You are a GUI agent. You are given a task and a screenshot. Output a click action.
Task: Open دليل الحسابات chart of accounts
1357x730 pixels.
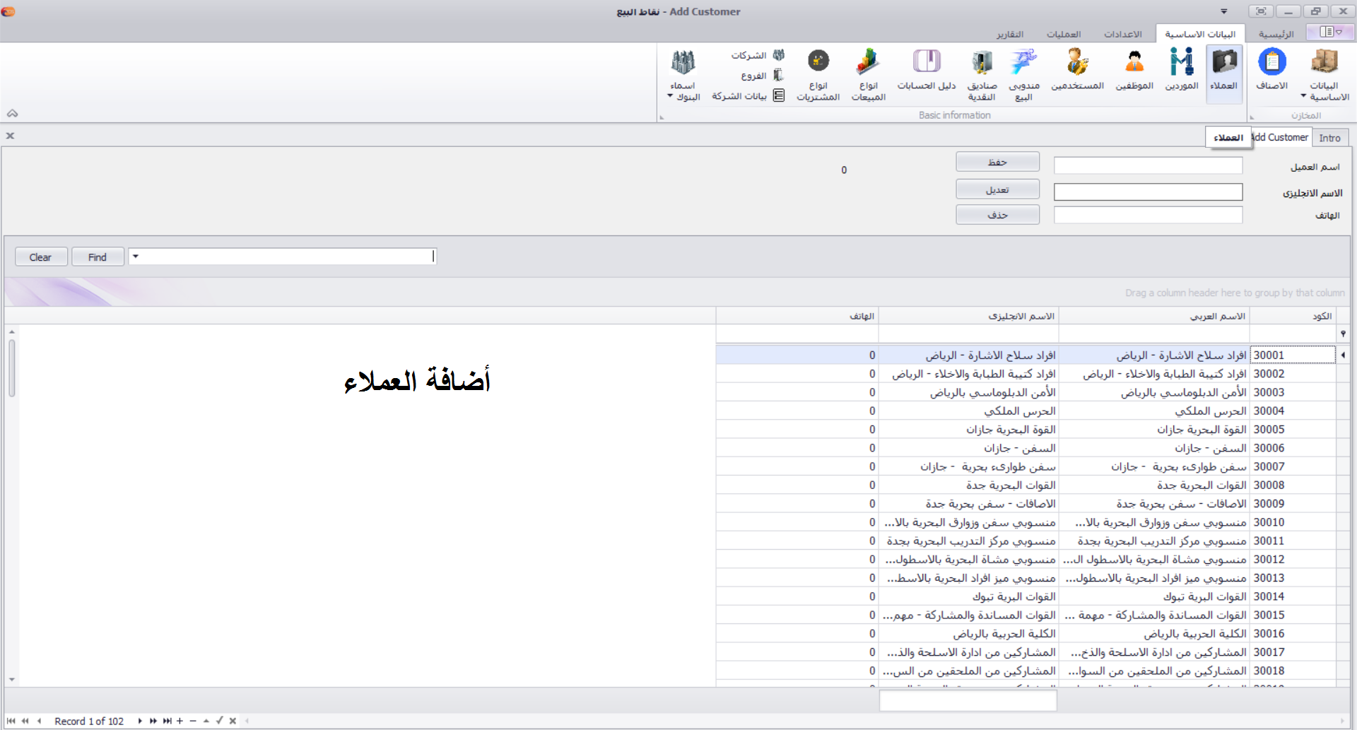tap(927, 71)
